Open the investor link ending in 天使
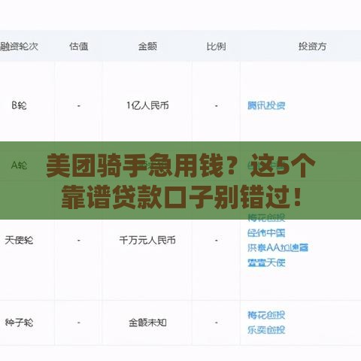Screen dimensions: 361x361 tap(266, 262)
